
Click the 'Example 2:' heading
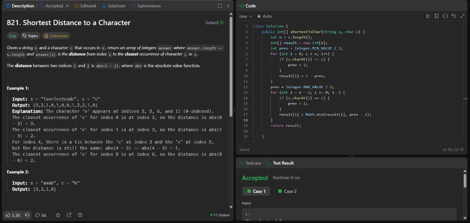[18, 172]
